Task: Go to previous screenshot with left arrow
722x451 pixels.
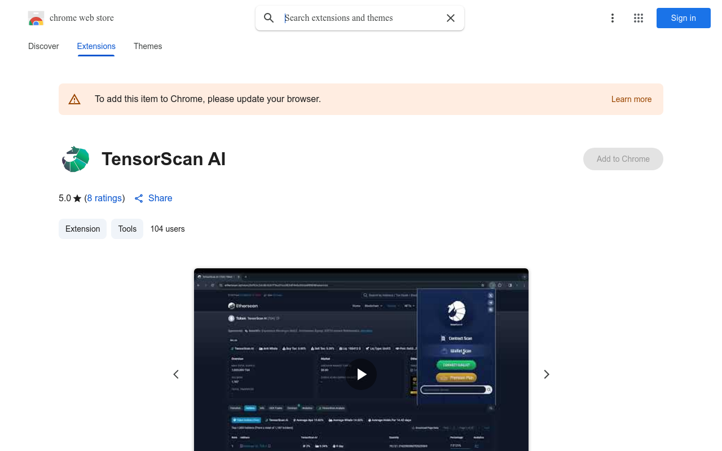Action: coord(176,374)
